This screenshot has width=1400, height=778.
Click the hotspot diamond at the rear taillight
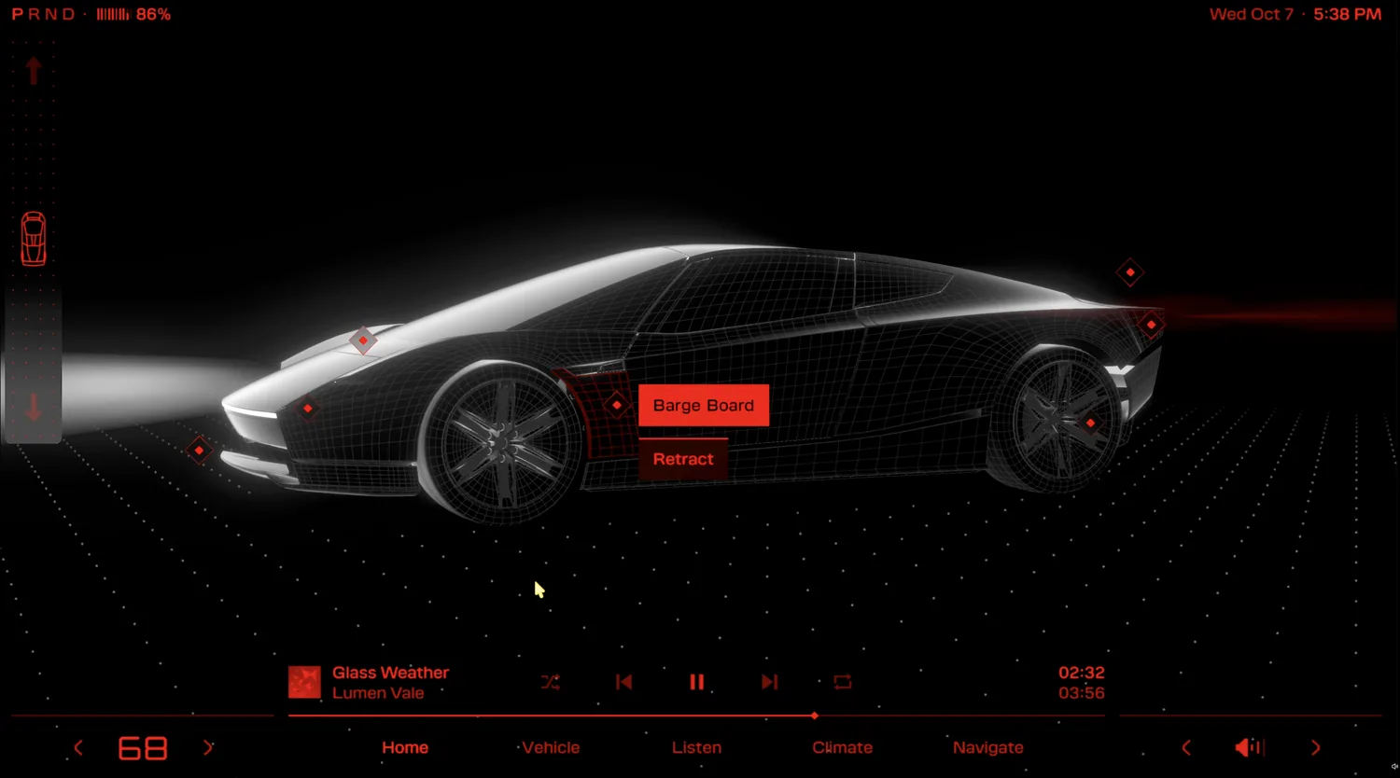pyautogui.click(x=1151, y=325)
